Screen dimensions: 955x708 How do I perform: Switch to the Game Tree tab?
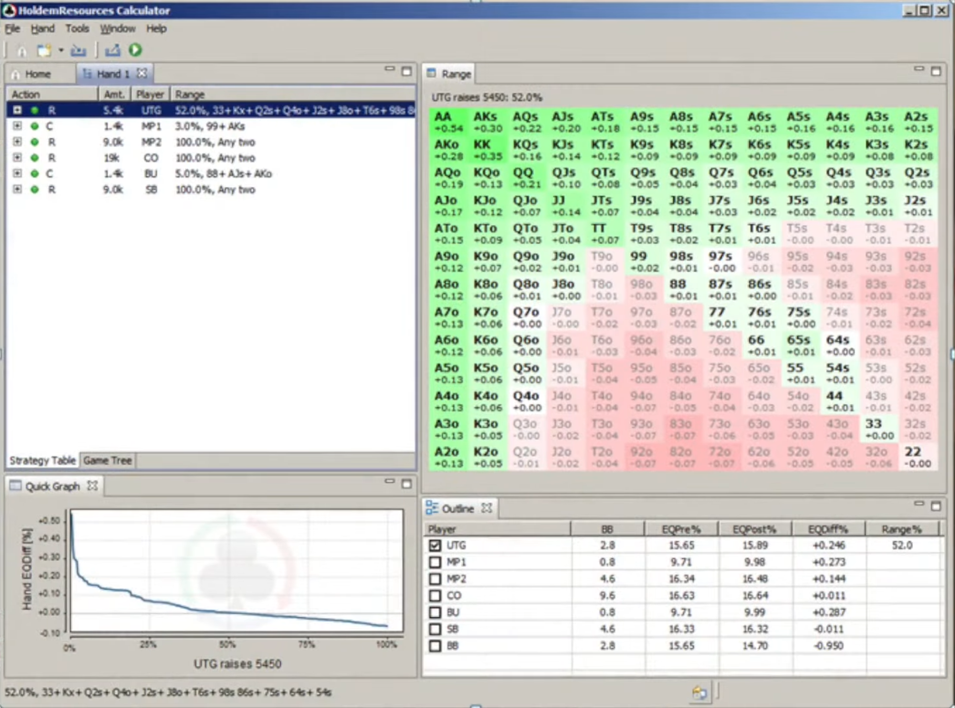coord(107,461)
